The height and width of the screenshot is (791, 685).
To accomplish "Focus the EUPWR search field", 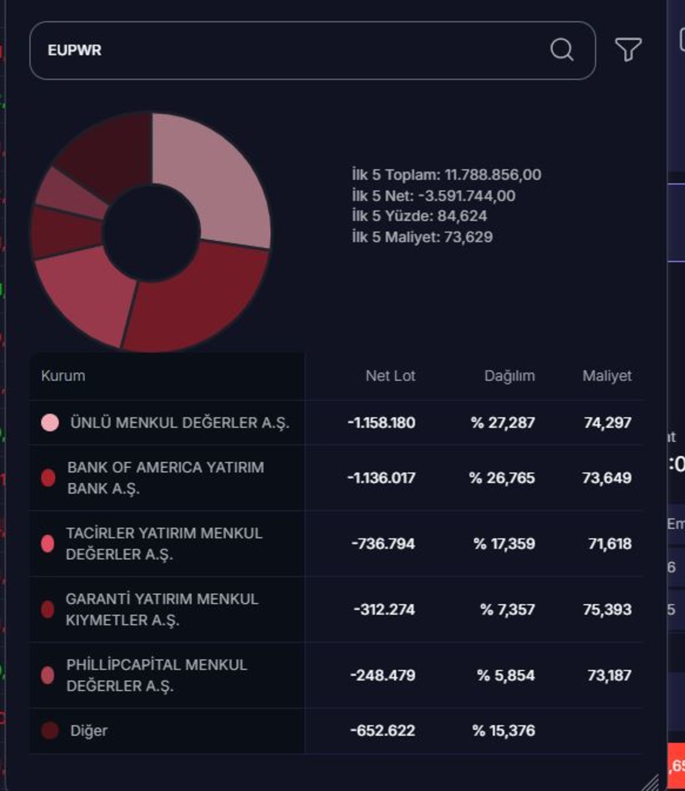I will click(312, 50).
